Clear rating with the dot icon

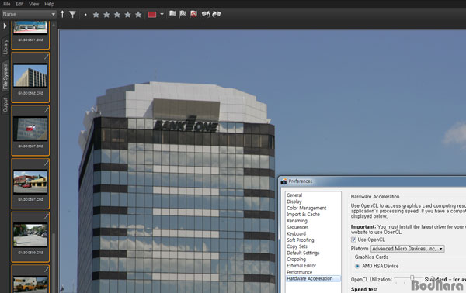(85, 14)
